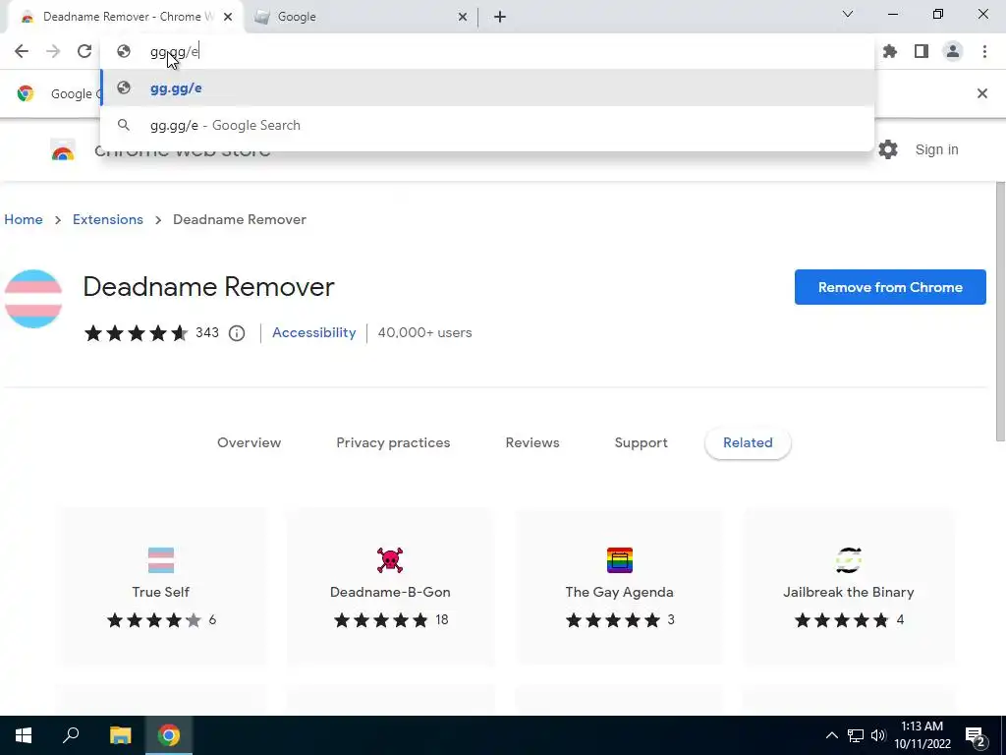Close the Deadname Remover tab
The height and width of the screenshot is (755, 1006).
point(228,17)
